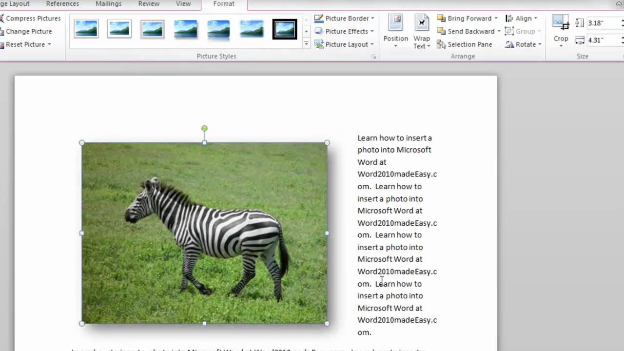Select the third picture style thumbnail
This screenshot has height=351, width=624.
[x=153, y=29]
